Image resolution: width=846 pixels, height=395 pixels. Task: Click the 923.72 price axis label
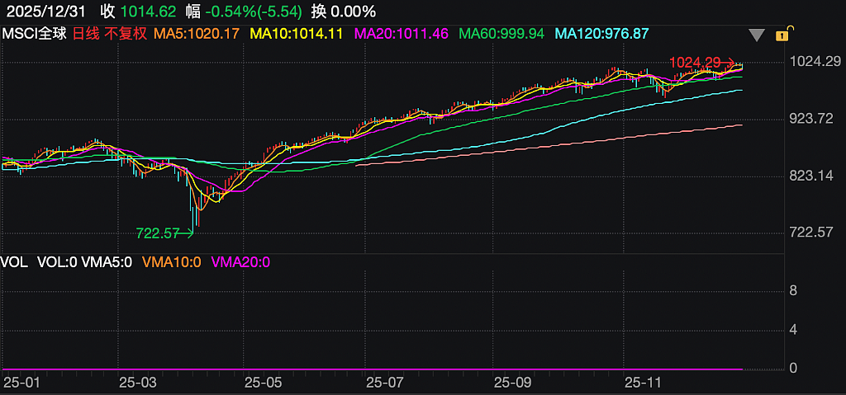(810, 119)
